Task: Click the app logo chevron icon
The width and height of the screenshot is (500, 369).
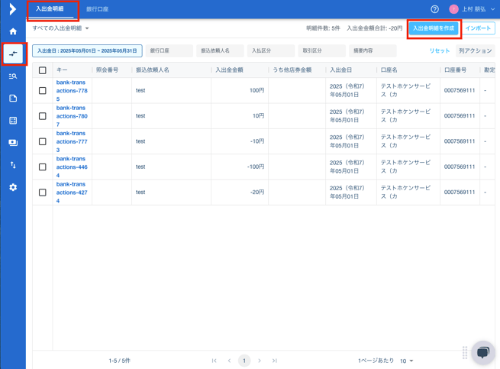Action: pyautogui.click(x=12, y=9)
